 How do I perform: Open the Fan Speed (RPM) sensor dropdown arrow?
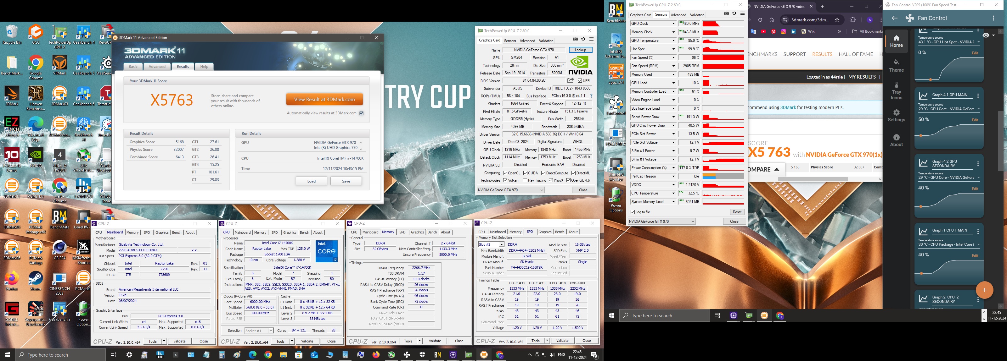pos(673,66)
